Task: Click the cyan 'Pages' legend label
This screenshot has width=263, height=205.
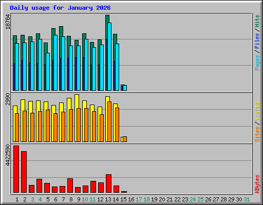Action: [257, 63]
